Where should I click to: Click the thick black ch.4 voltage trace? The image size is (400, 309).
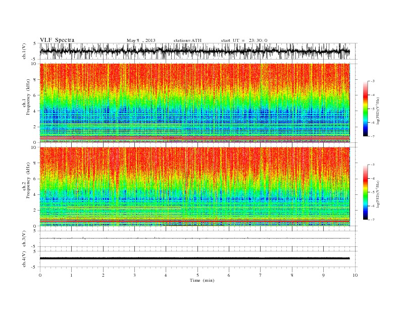[x=194, y=259]
